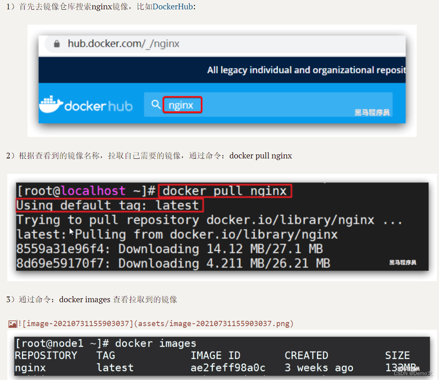The height and width of the screenshot is (380, 439).
Task: Click the IMAGE ID column header
Action: (x=215, y=355)
